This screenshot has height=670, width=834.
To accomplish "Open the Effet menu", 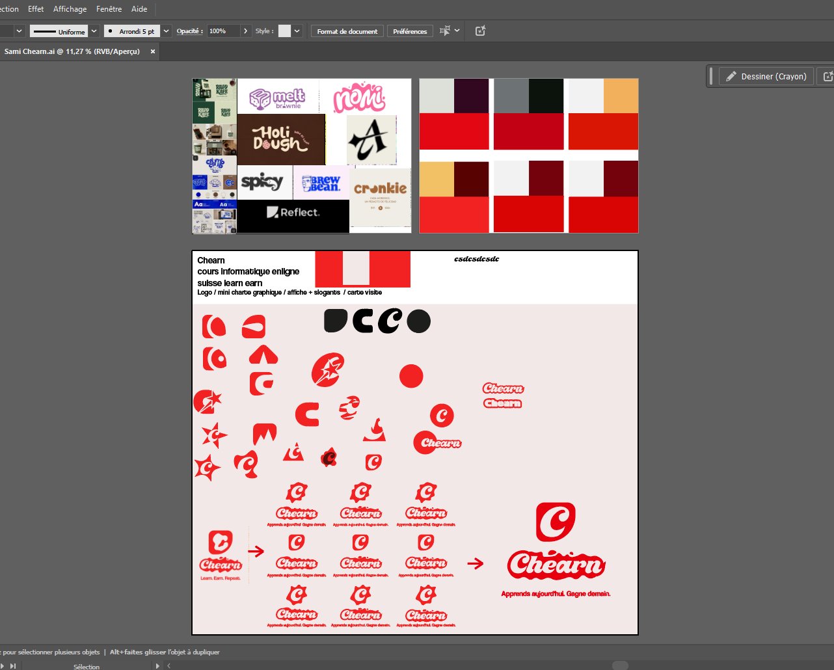I will (x=36, y=9).
